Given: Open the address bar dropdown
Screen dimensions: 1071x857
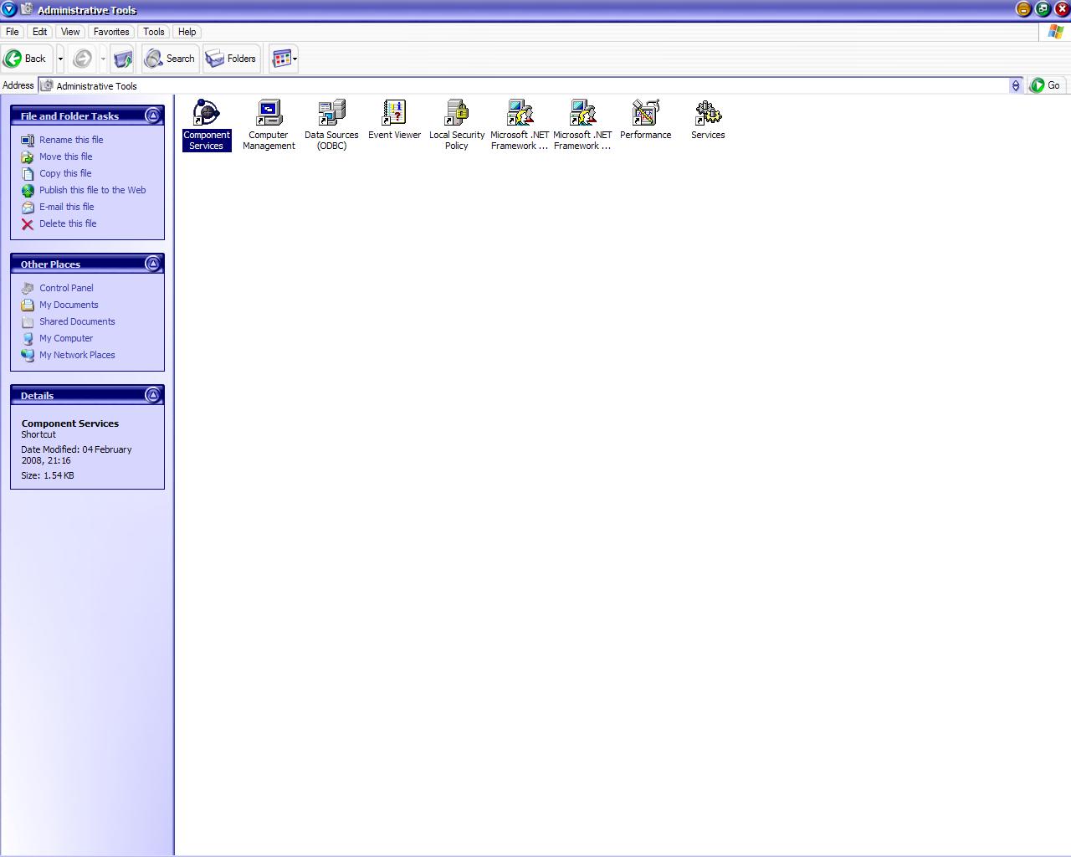Looking at the screenshot, I should 1016,85.
